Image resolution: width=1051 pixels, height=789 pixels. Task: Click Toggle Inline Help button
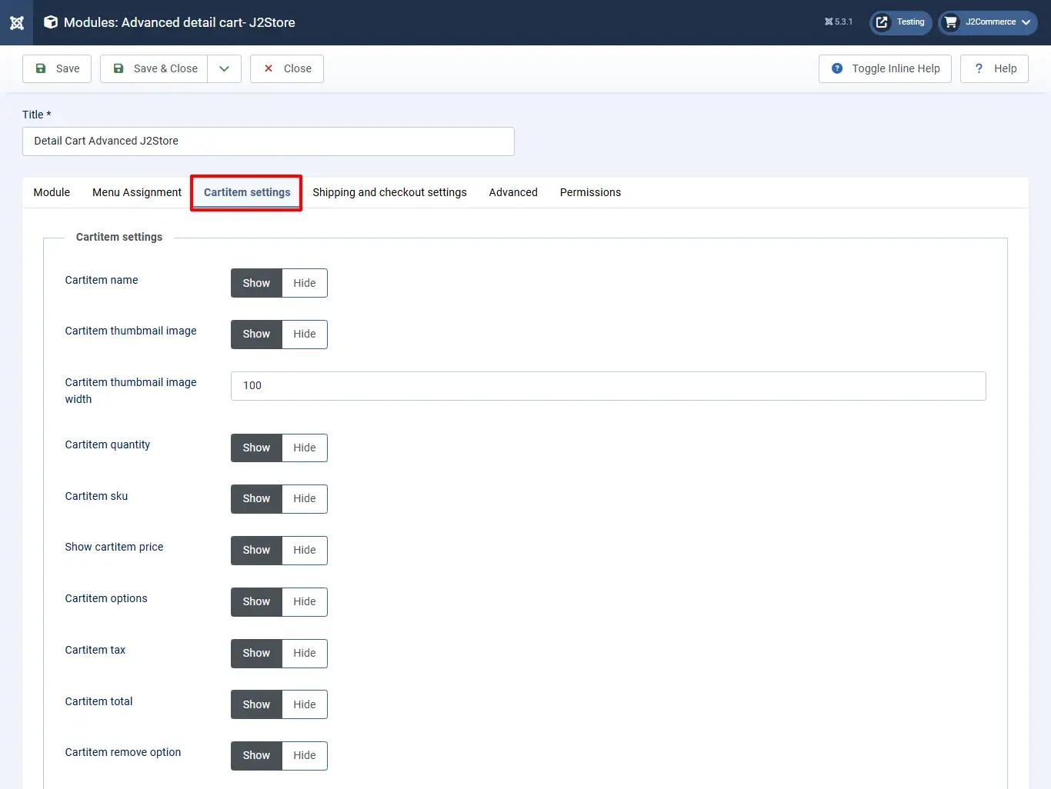tap(885, 68)
